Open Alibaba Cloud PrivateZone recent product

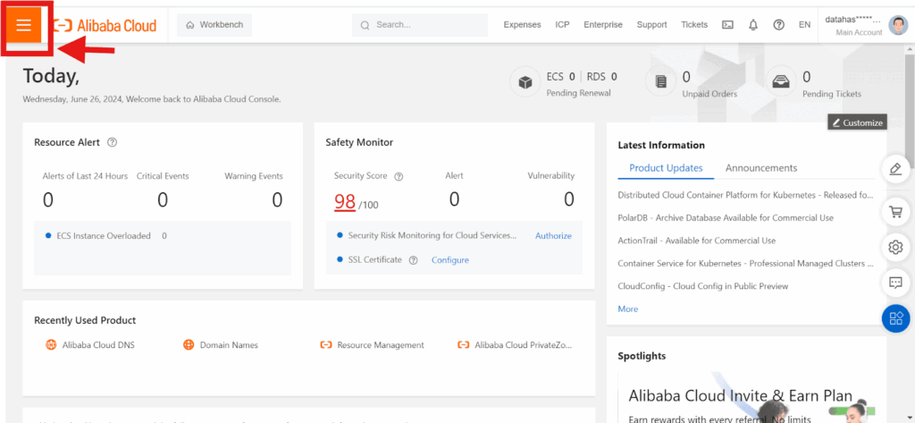524,344
